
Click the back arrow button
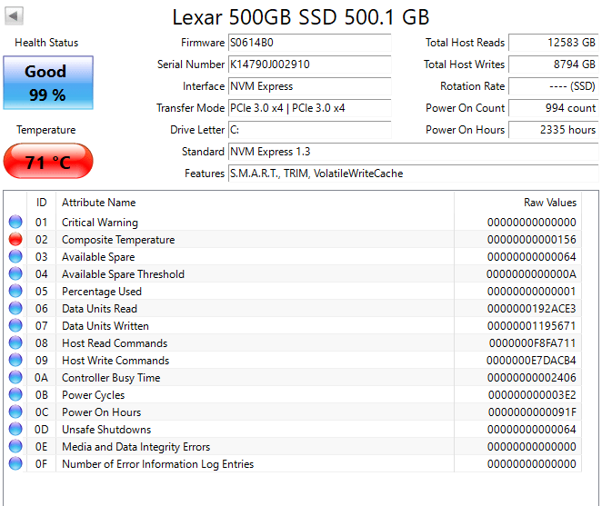pyautogui.click(x=14, y=16)
